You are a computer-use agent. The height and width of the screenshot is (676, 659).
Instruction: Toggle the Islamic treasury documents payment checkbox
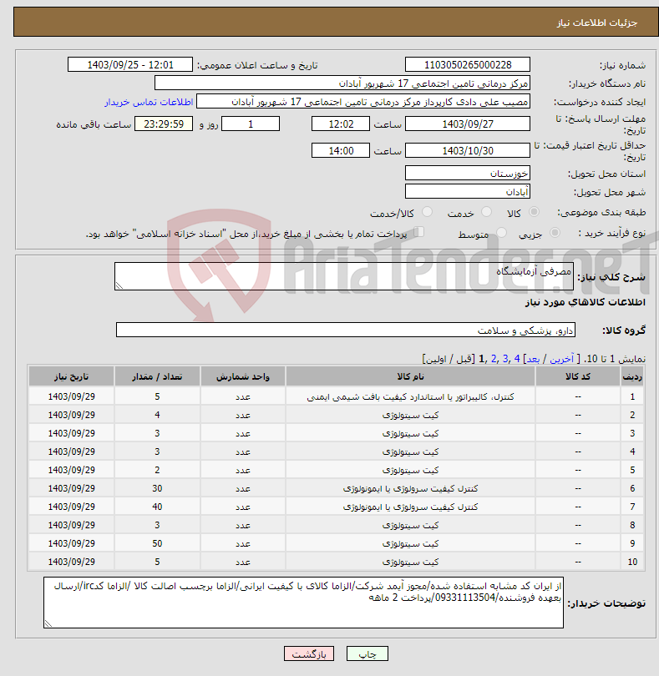(x=419, y=232)
